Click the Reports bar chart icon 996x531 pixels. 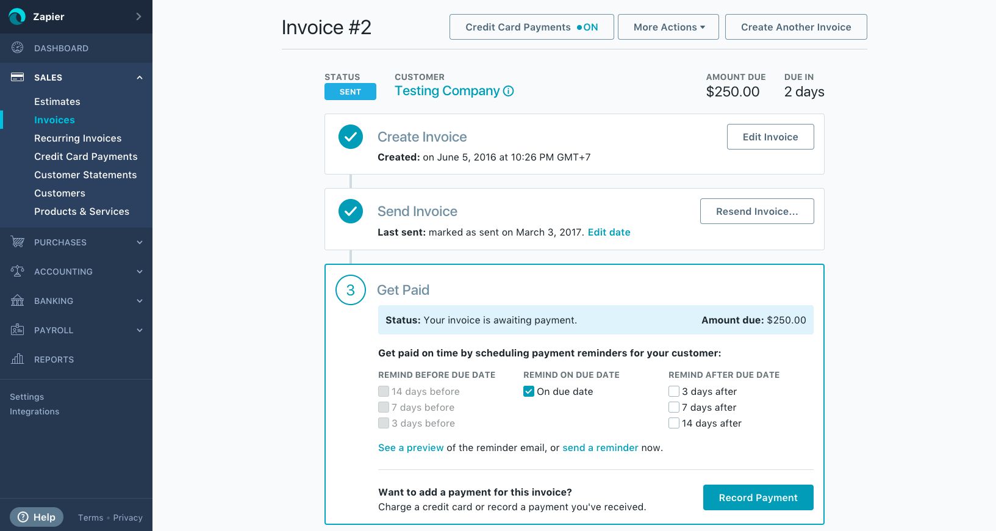pyautogui.click(x=17, y=359)
